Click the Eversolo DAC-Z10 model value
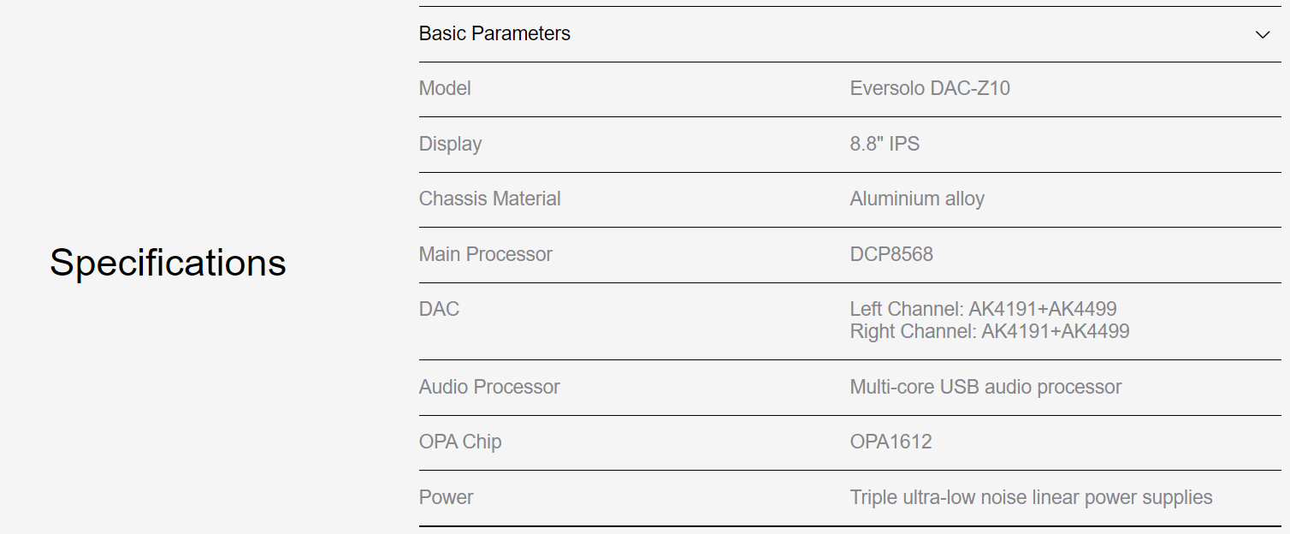 coord(930,89)
